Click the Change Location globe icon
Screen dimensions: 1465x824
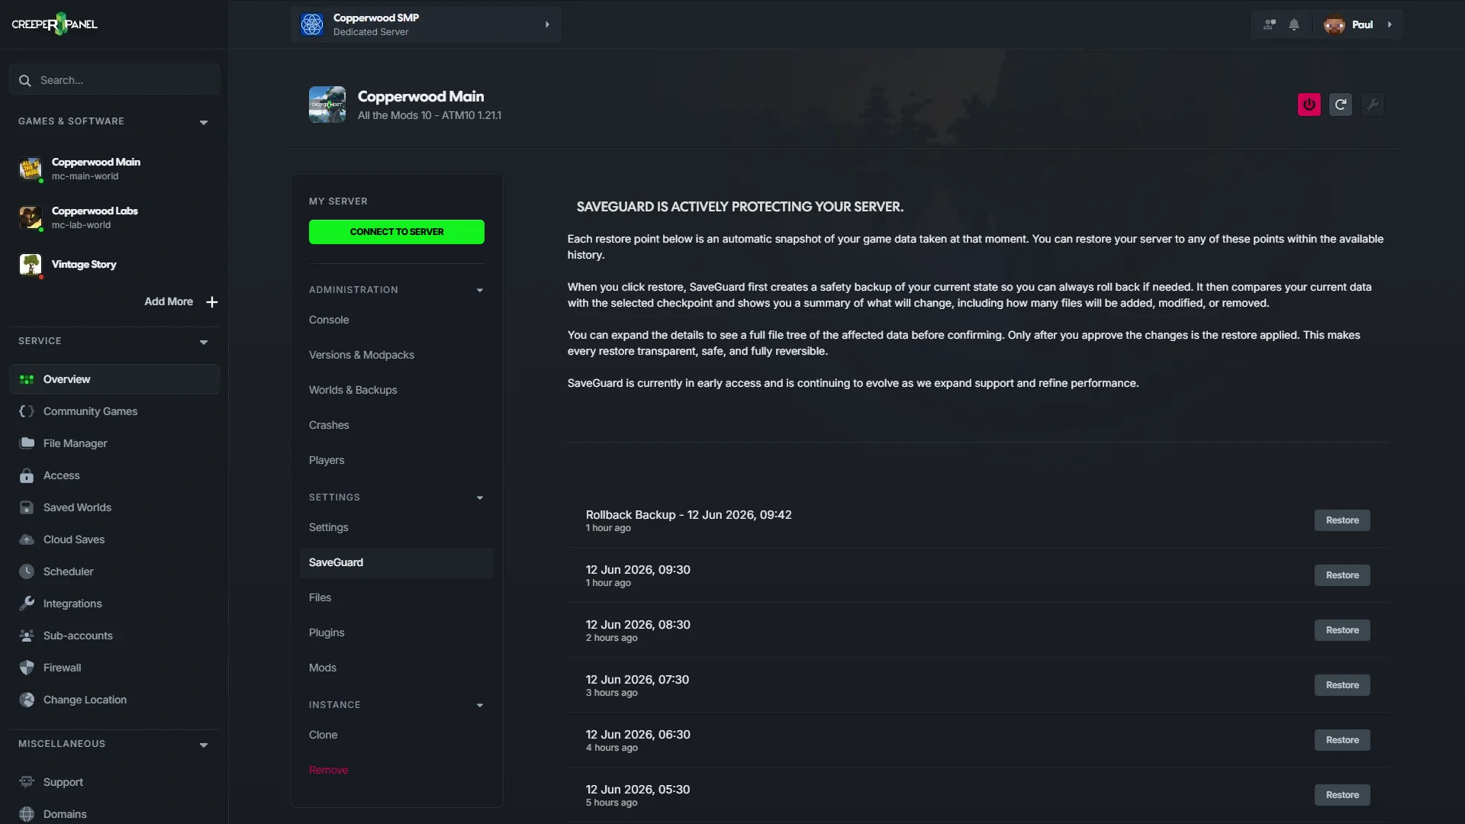pos(27,700)
